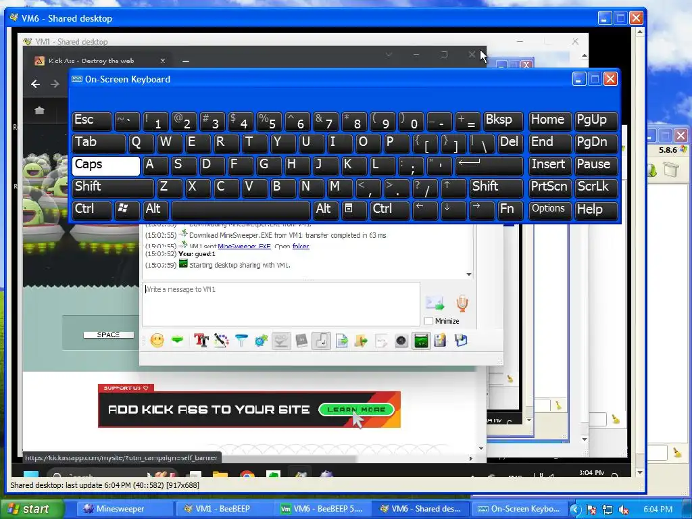692x519 pixels.
Task: Click the Pause key on On-Screen Keyboard
Action: [596, 166]
